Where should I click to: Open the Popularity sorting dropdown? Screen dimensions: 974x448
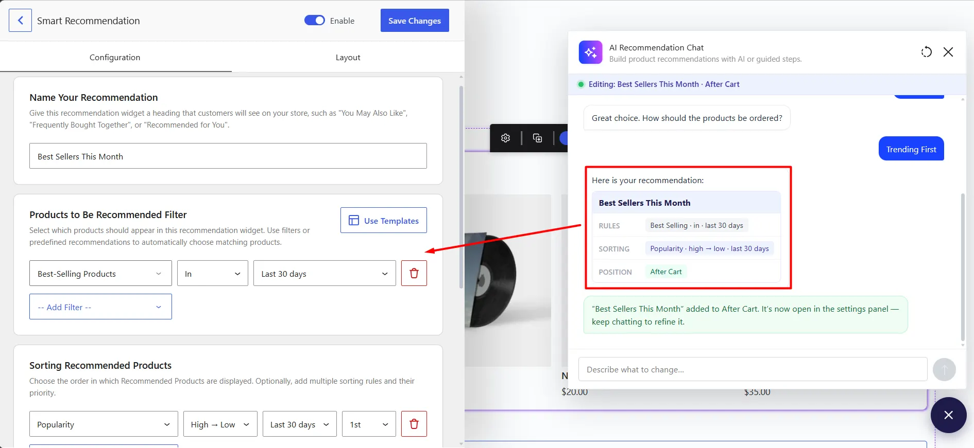(104, 424)
